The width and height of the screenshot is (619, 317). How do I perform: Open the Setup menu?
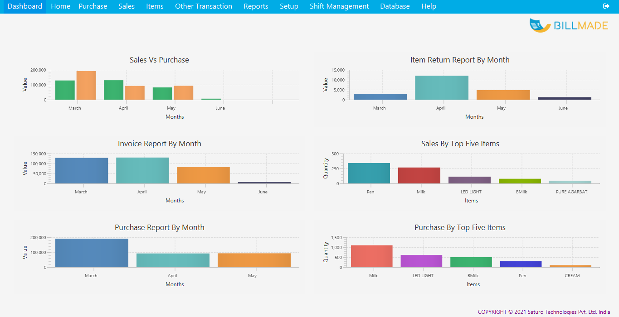pos(289,6)
